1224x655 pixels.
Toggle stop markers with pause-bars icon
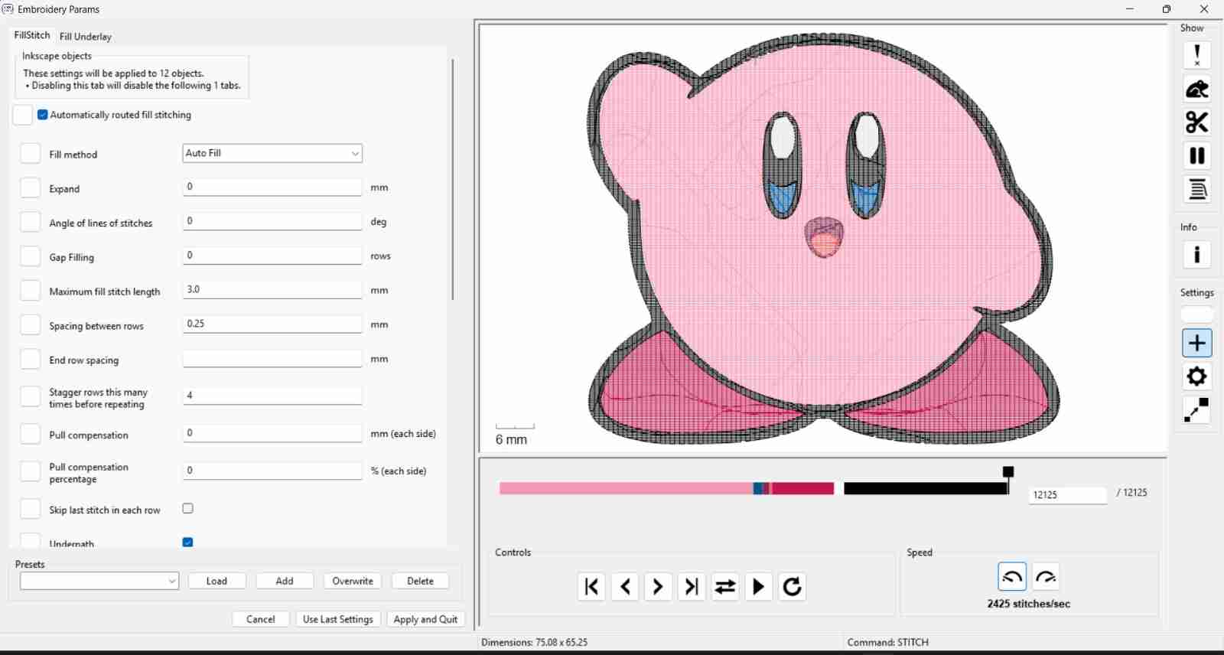[1197, 156]
